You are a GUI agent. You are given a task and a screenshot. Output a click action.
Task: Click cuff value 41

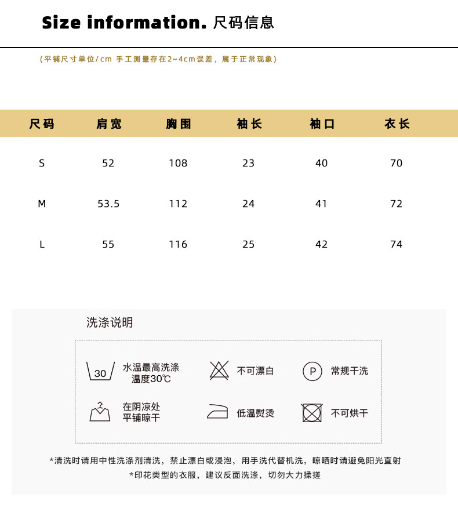tap(321, 204)
